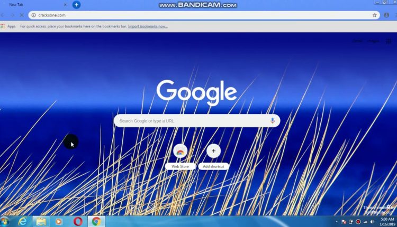Open the Google apps grid launcher
Screen dimensions: 397x227
click(x=389, y=41)
